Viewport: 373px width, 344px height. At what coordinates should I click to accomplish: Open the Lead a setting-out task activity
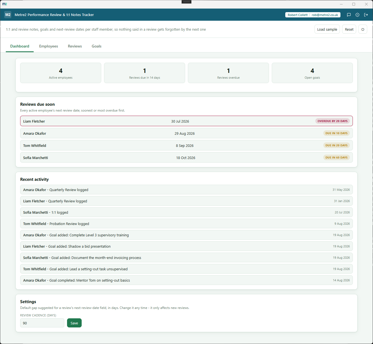point(186,269)
